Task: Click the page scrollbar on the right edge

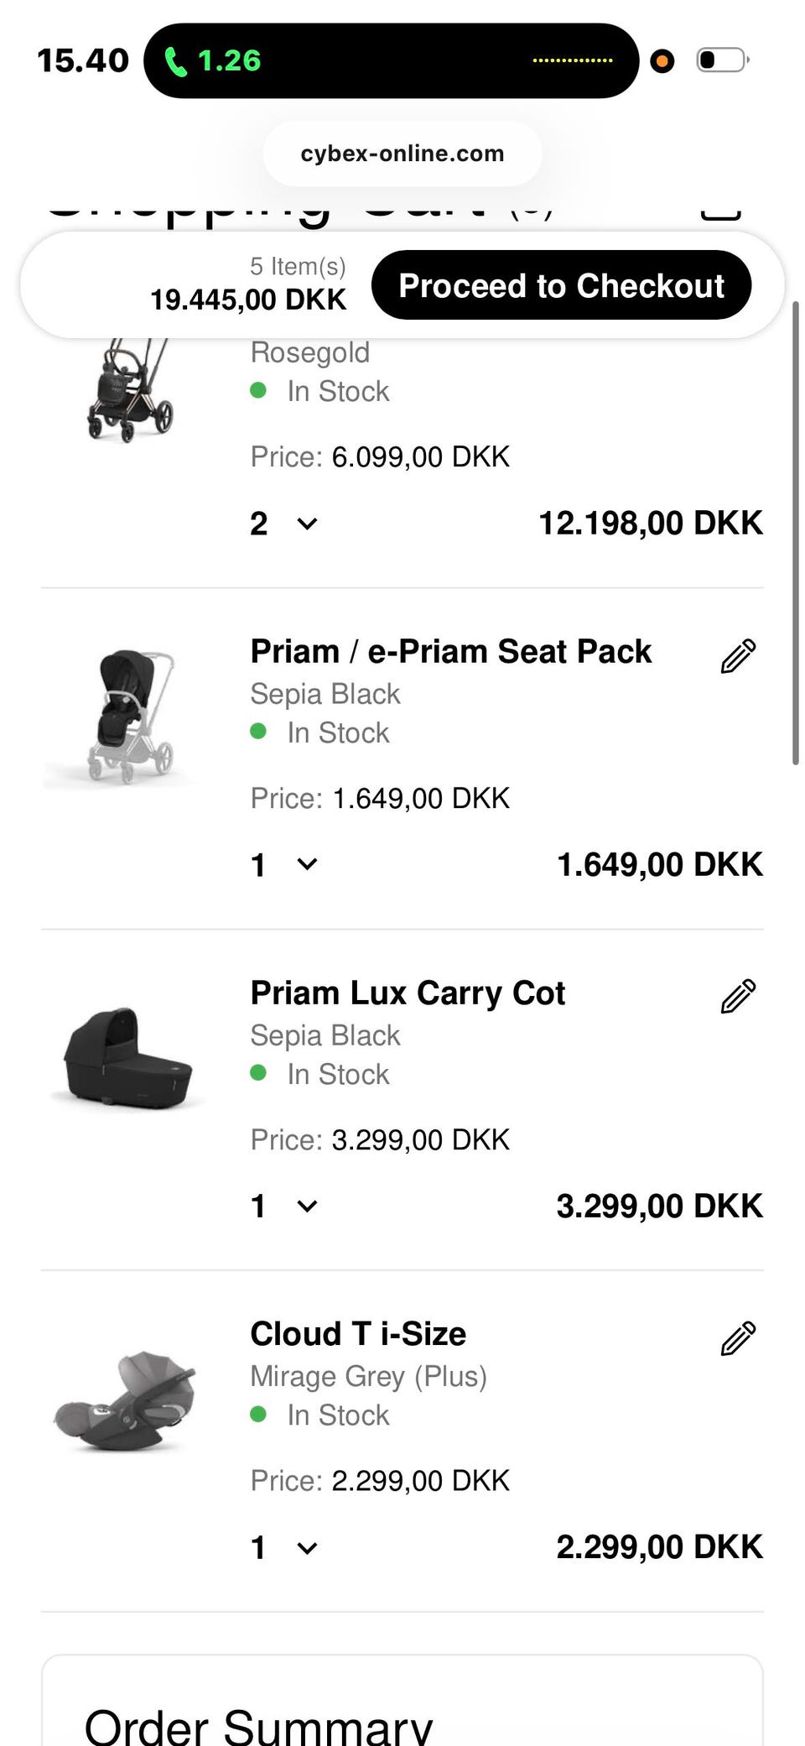Action: 795,533
